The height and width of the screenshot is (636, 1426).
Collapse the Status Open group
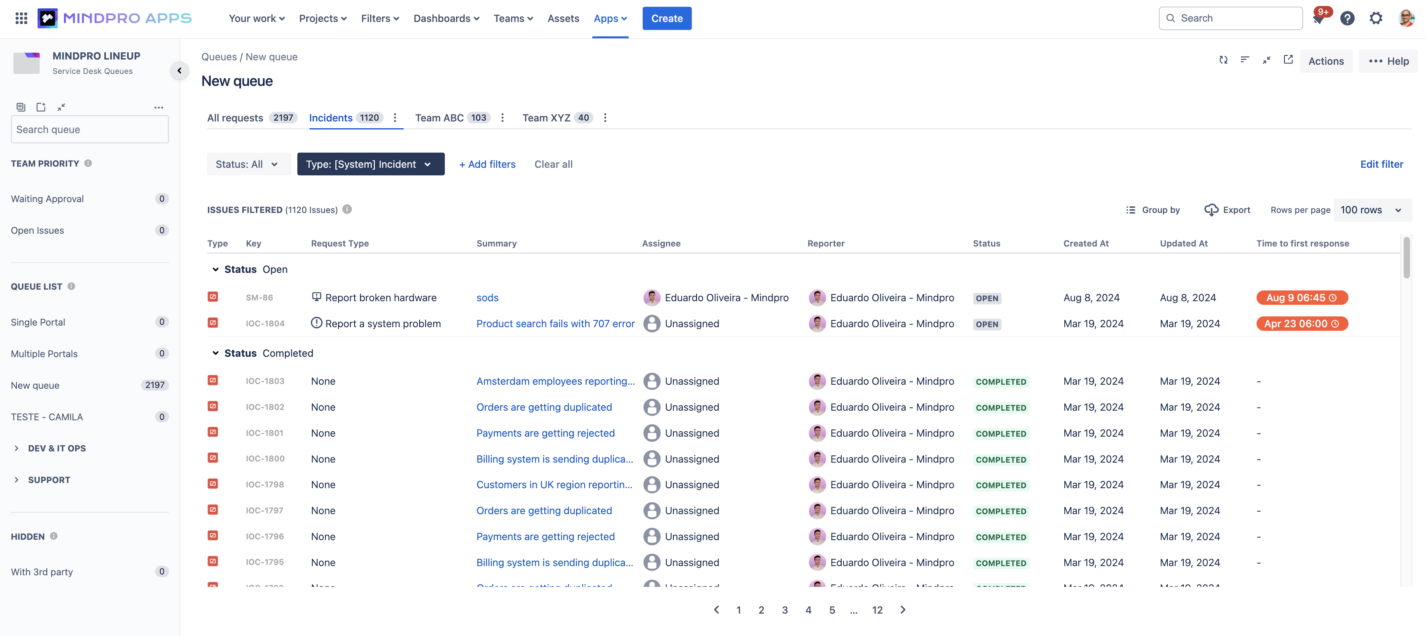[215, 270]
